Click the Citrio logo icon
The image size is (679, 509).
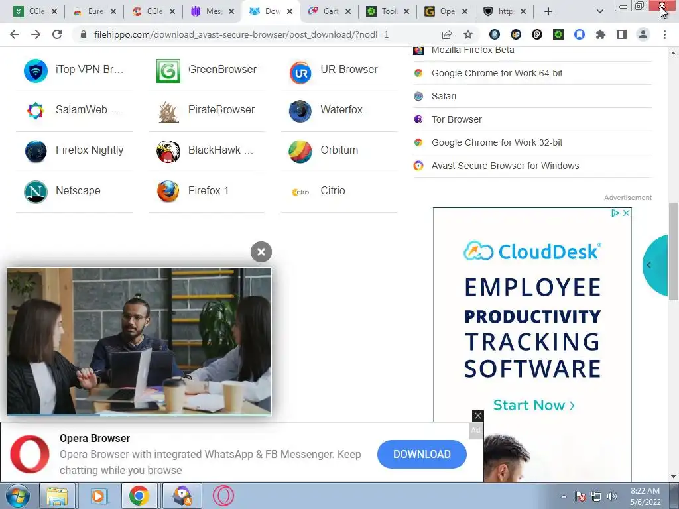pyautogui.click(x=300, y=192)
